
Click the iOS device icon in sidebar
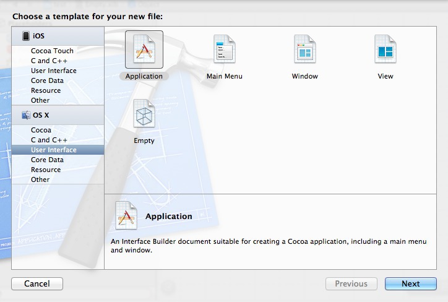[26, 36]
